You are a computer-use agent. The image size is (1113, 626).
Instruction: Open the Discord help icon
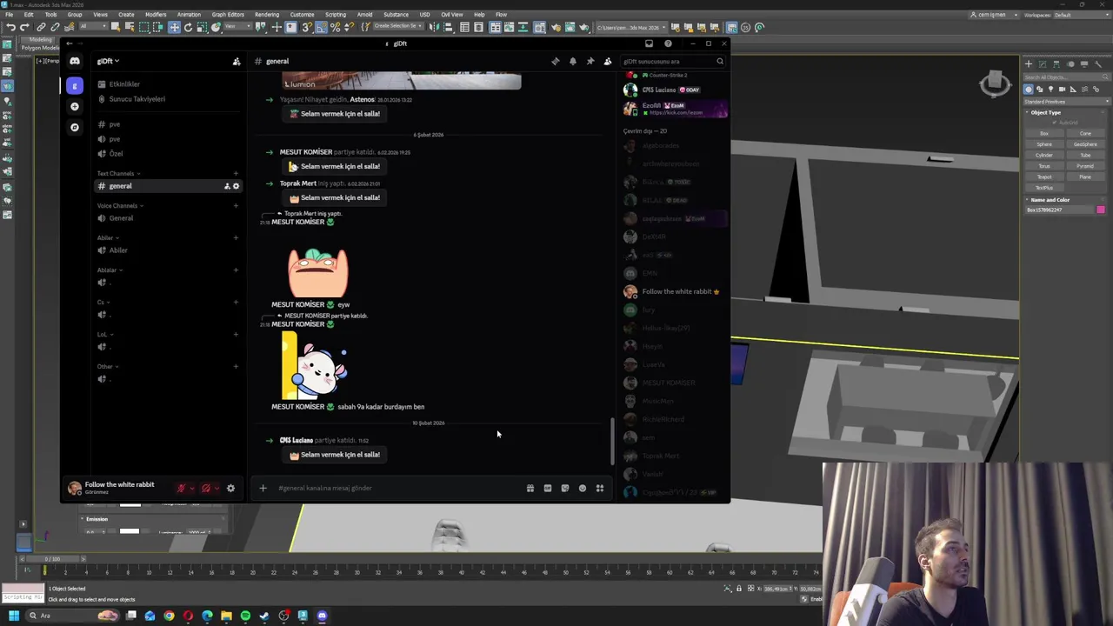pyautogui.click(x=668, y=43)
